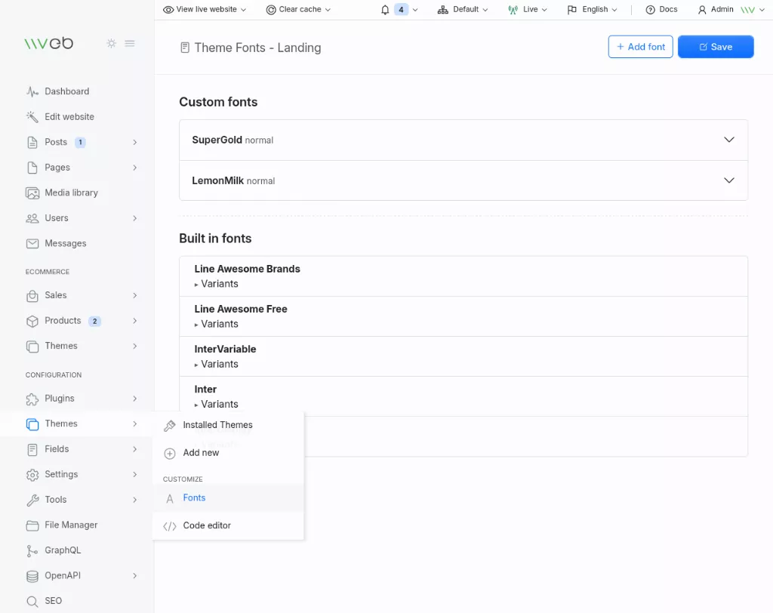Click the Messages envelope icon
773x613 pixels.
point(32,243)
